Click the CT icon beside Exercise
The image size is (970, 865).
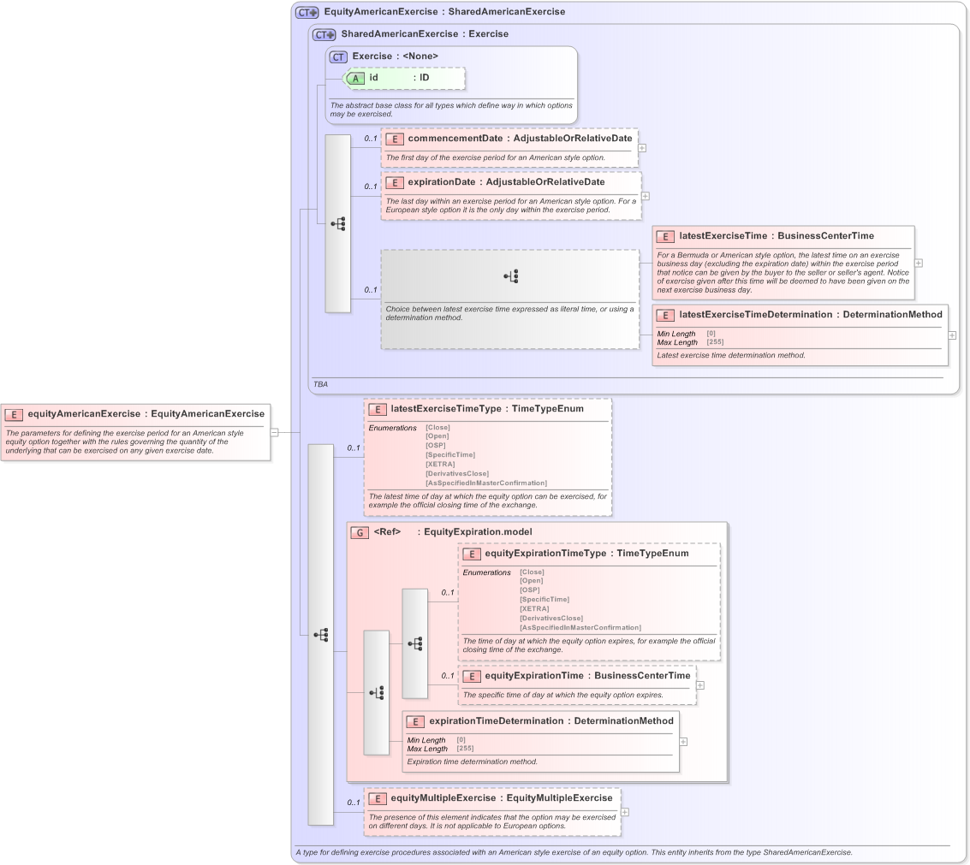pyautogui.click(x=338, y=56)
